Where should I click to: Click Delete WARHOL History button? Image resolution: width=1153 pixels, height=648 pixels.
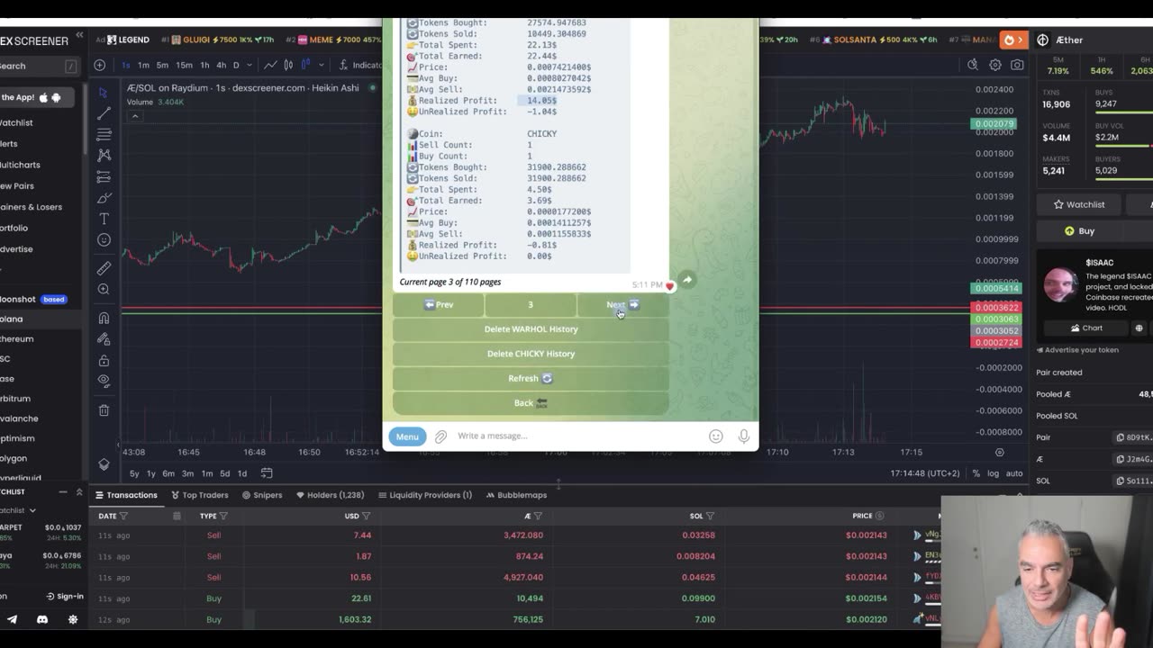coord(531,329)
